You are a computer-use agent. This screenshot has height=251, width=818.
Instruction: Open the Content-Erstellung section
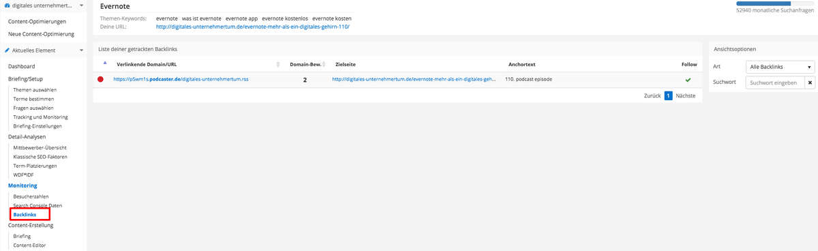tap(31, 225)
